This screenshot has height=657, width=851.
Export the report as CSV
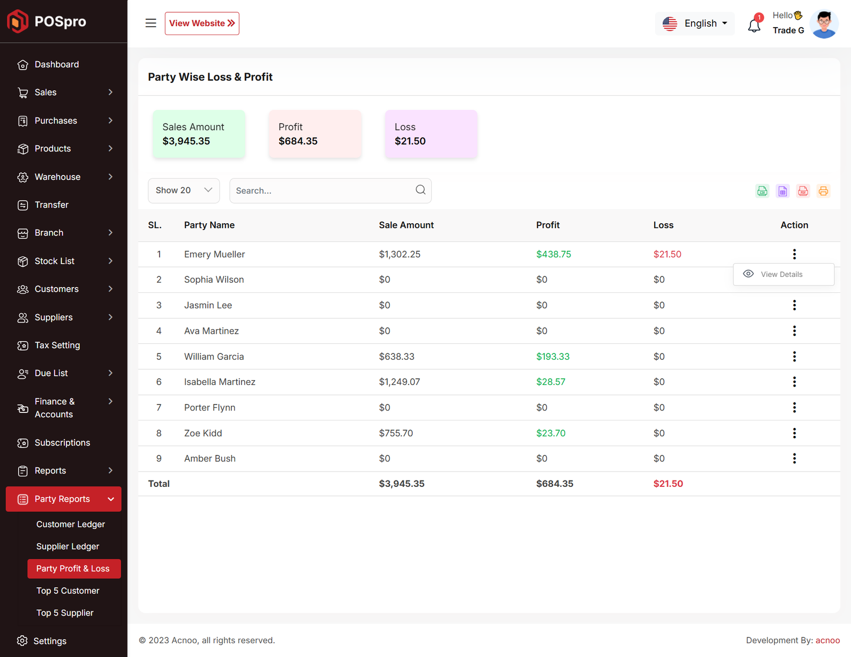pos(762,191)
